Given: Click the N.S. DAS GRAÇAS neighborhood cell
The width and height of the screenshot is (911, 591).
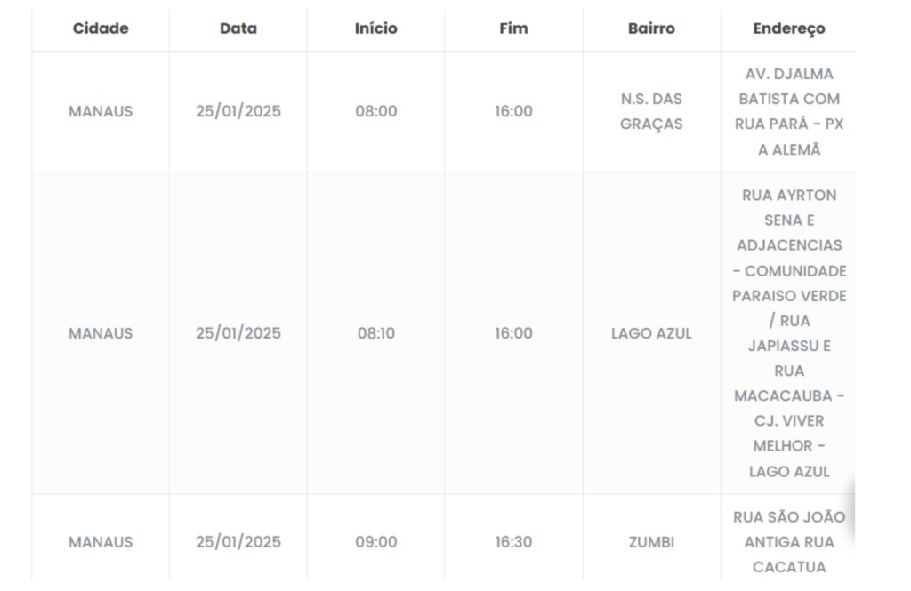Looking at the screenshot, I should [651, 112].
